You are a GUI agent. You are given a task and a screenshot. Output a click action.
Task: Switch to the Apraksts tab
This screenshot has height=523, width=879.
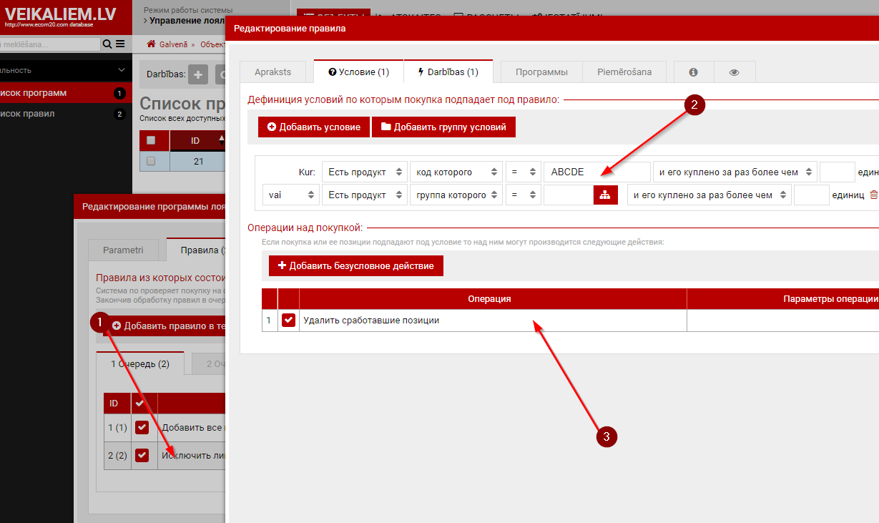(272, 72)
